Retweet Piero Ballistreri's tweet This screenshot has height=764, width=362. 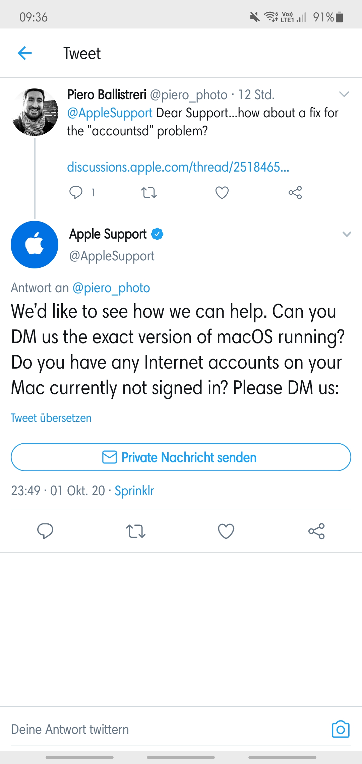[149, 193]
